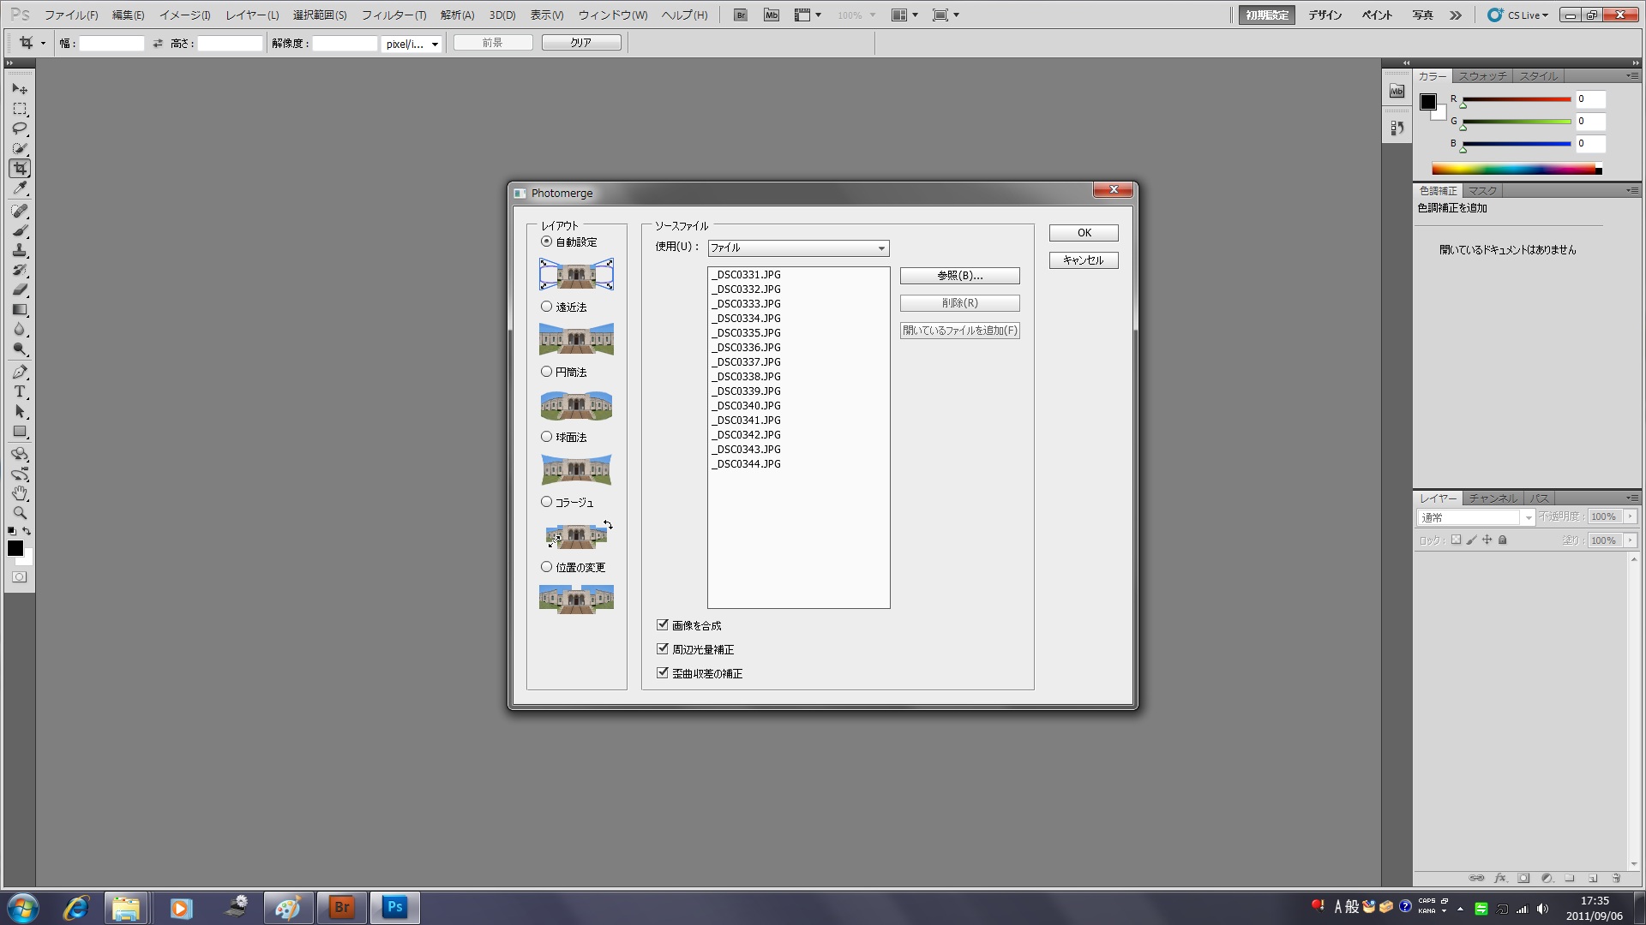Select the 遠近法 layout option
Screen dimensions: 1646x925
[x=546, y=307]
